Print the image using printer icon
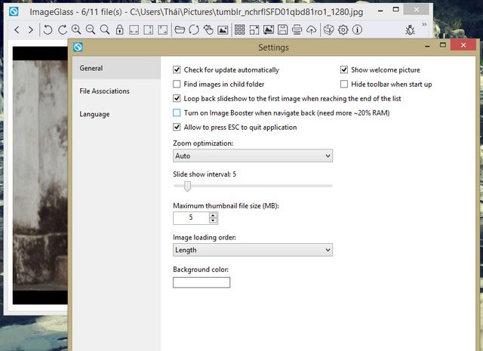483x351 pixels. (x=297, y=30)
